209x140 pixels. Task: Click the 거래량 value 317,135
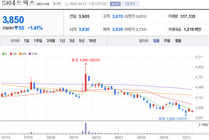click(x=188, y=17)
